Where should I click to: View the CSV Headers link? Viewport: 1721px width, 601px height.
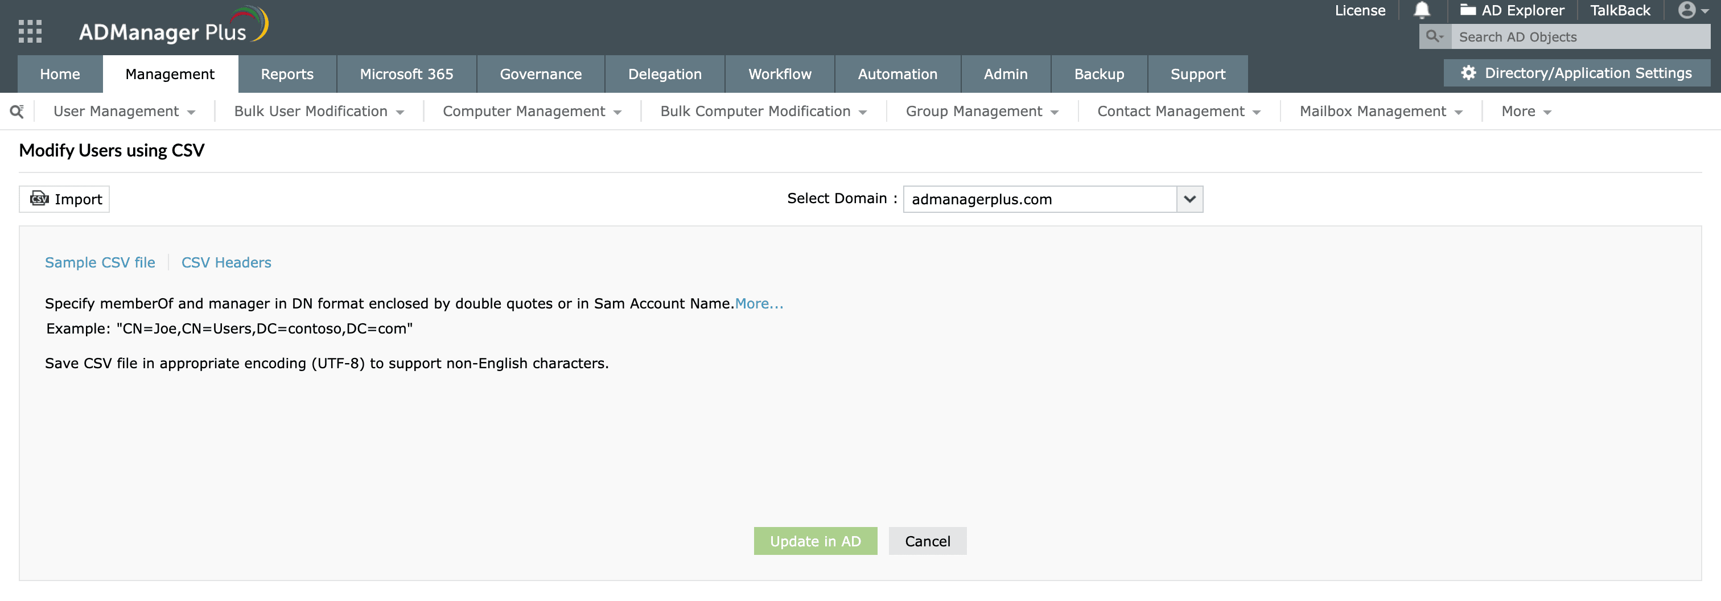point(227,262)
